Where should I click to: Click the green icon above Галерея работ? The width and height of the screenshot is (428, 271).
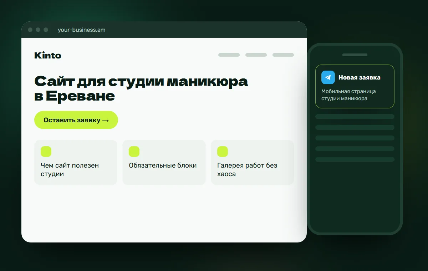(x=223, y=152)
